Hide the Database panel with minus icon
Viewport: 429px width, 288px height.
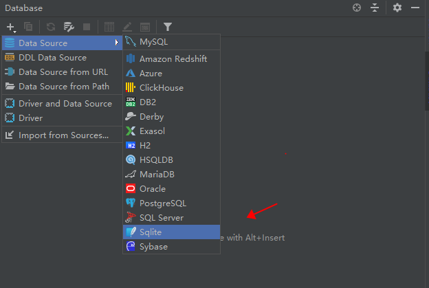[415, 8]
